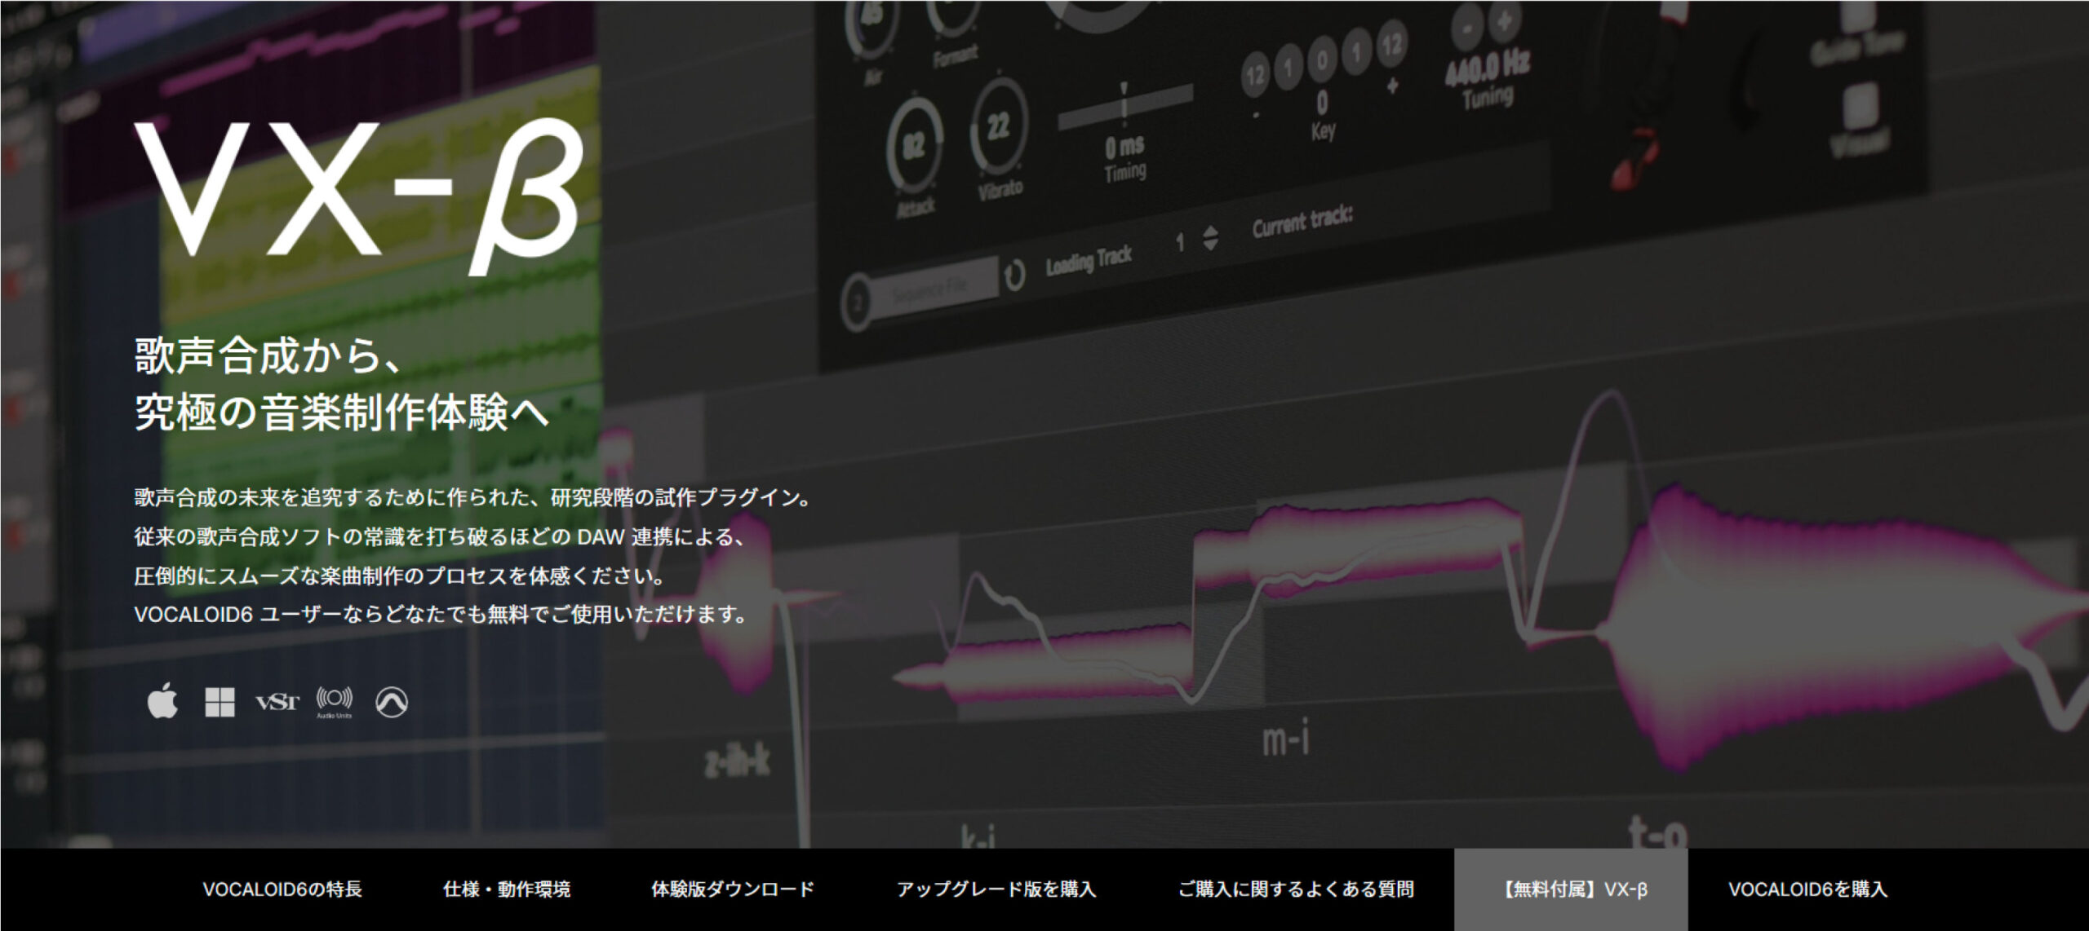Click the large VX-β title logo
2089x931 pixels.
pos(358,196)
